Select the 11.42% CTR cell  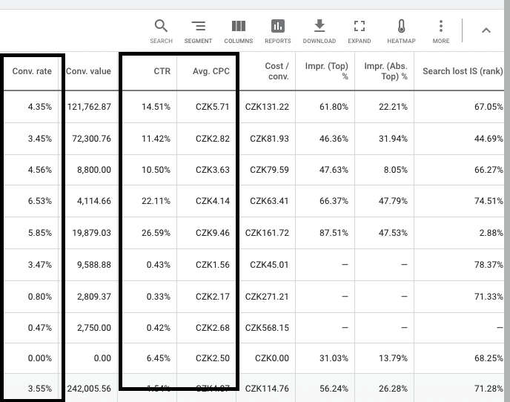coord(156,139)
